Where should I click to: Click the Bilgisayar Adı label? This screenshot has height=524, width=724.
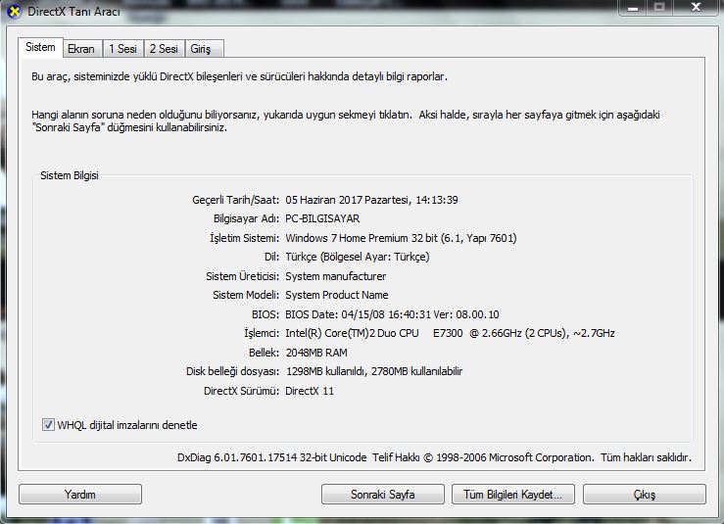[x=246, y=218]
